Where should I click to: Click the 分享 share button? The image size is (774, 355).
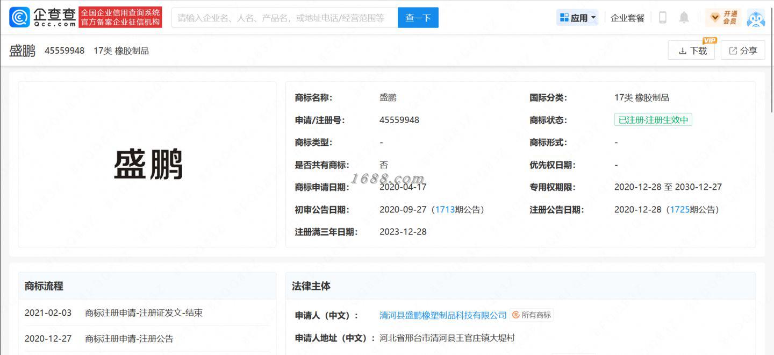[743, 51]
